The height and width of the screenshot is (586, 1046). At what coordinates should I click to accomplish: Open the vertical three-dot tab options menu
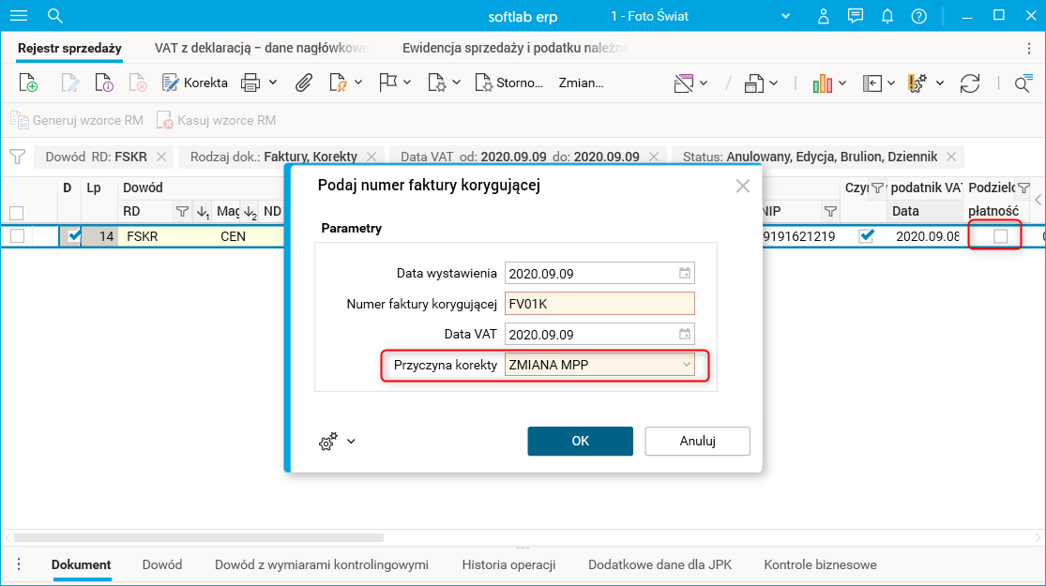(x=1029, y=48)
